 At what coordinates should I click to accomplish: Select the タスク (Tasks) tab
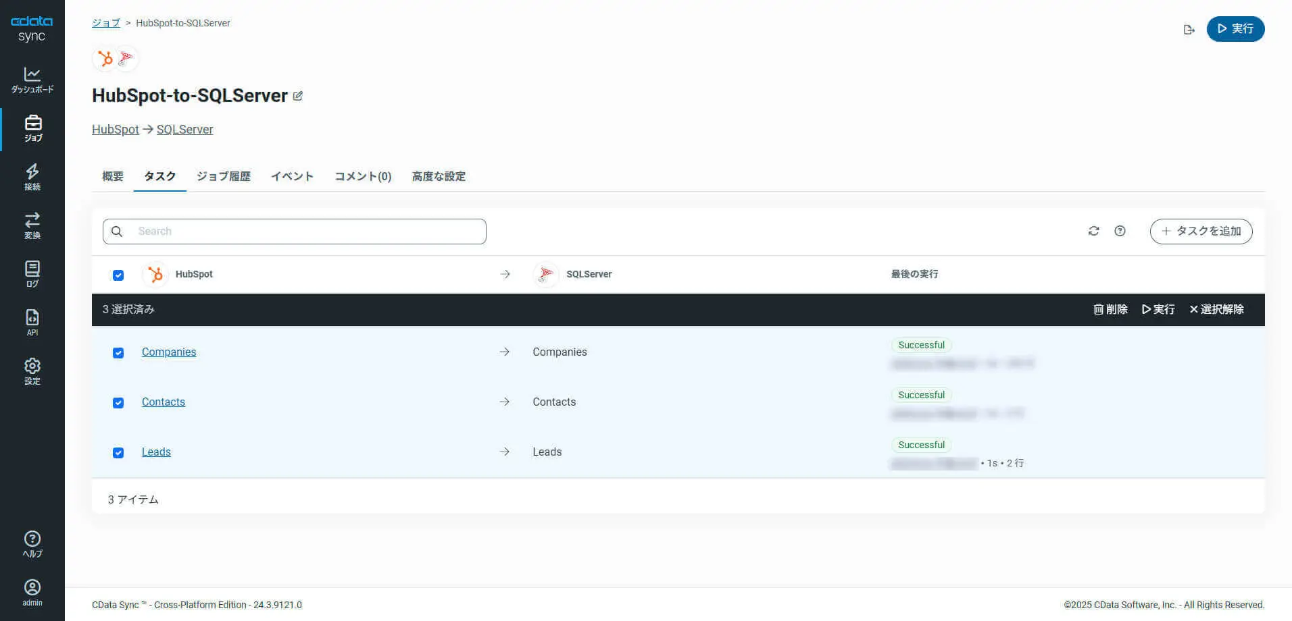[160, 176]
